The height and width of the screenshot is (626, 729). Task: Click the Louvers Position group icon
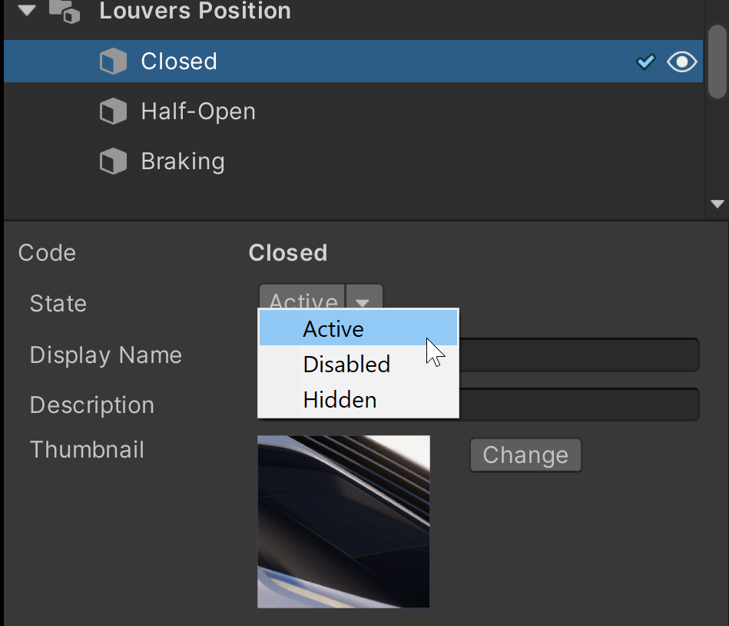[65, 11]
